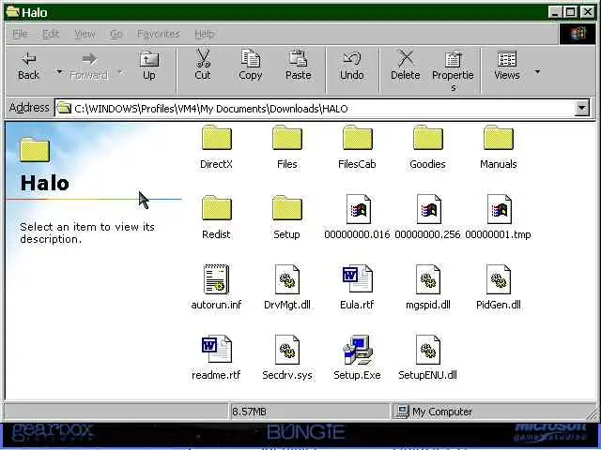Select the autorun.inf file icon
Viewport: 601px width, 450px height.
[x=217, y=279]
